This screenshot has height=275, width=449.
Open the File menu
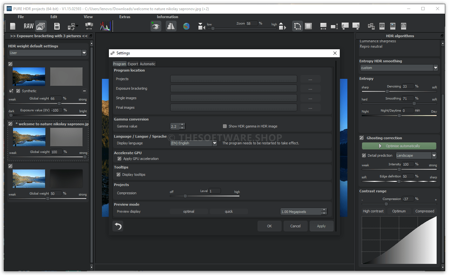tap(21, 17)
